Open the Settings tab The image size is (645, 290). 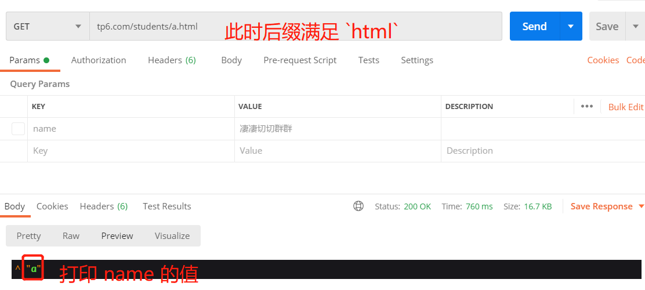417,60
